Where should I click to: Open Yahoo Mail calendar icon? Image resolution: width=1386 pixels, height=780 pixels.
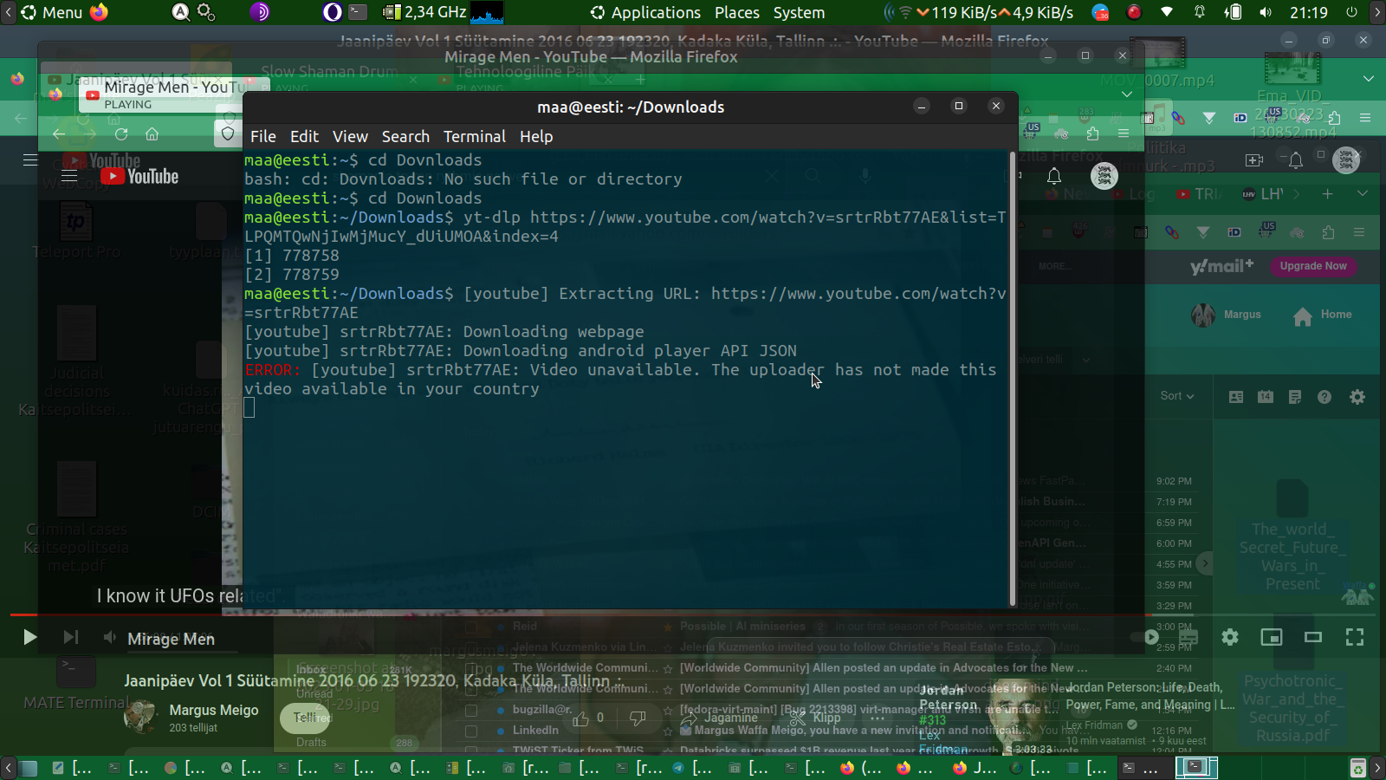[x=1266, y=397]
